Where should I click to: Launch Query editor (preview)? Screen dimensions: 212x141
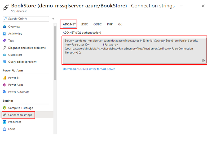click(x=22, y=62)
